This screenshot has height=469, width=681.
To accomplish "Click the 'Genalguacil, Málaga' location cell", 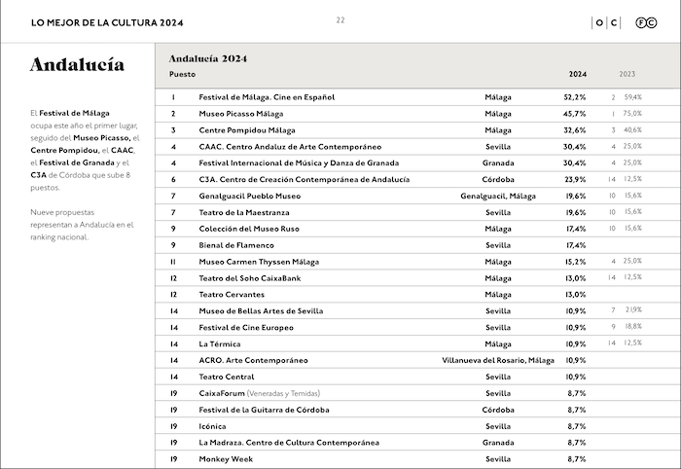I will point(498,197).
